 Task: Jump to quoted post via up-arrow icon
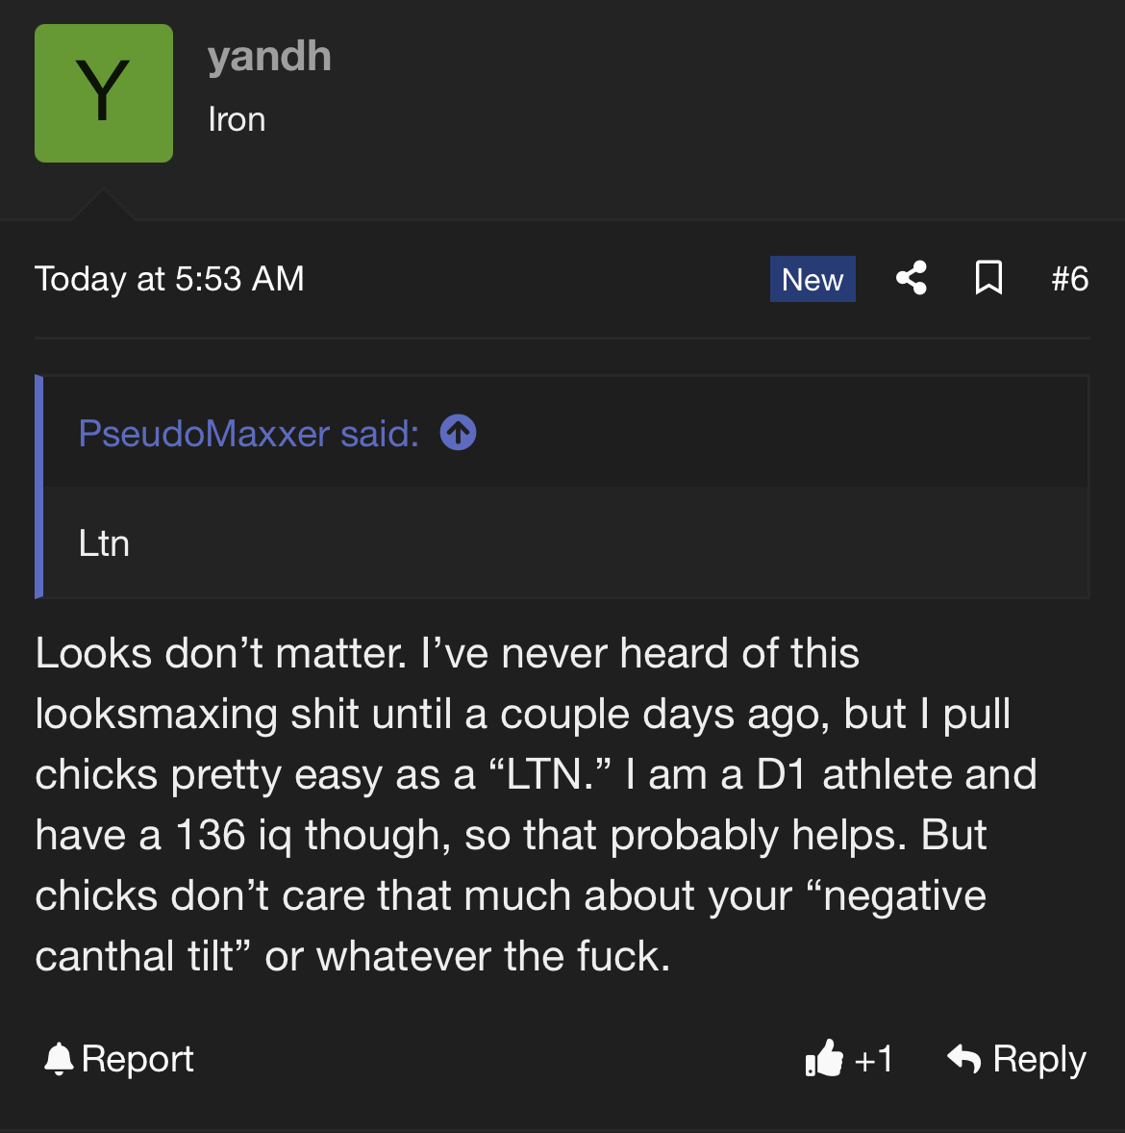tap(458, 433)
